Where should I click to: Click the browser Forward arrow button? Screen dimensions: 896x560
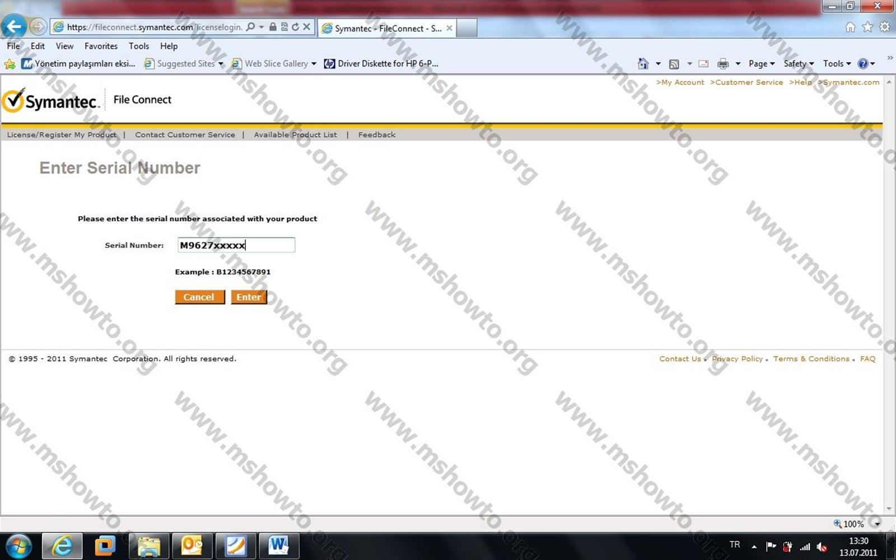38,27
